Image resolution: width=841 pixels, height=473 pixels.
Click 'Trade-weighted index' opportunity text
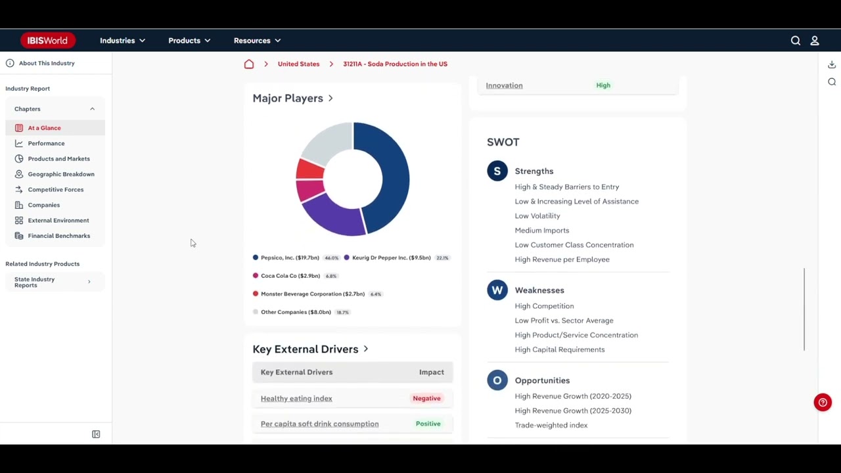point(551,425)
